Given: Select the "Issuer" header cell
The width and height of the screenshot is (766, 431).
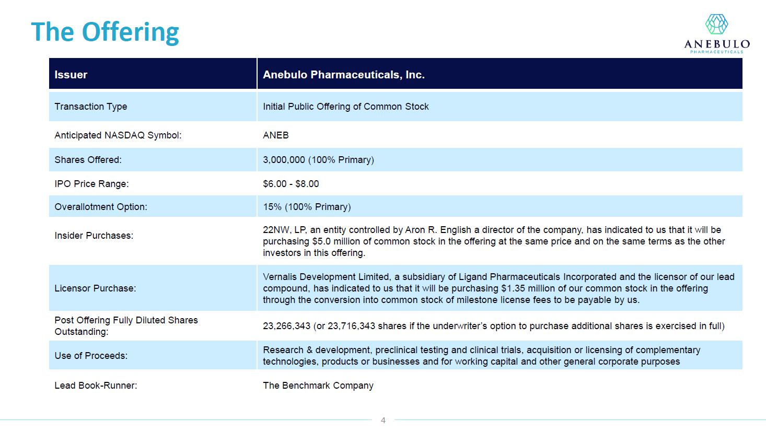Looking at the screenshot, I should tap(71, 75).
